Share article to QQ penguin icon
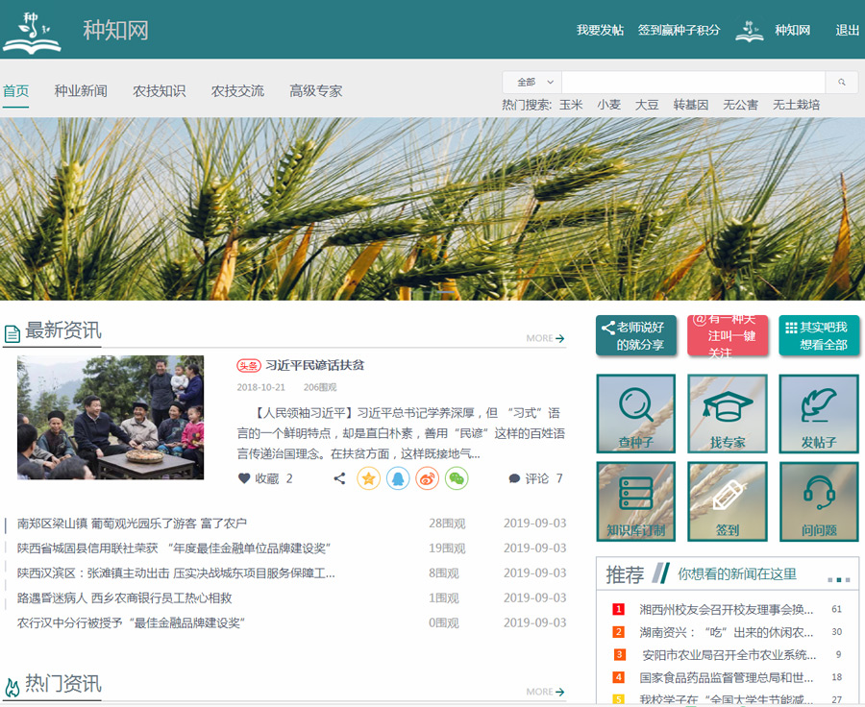 (398, 478)
